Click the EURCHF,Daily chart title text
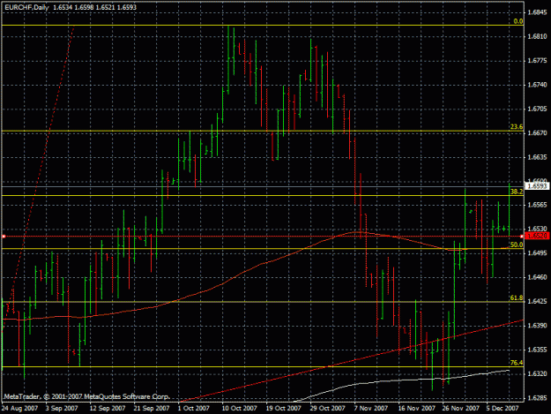The width and height of the screenshot is (551, 414). [26, 7]
